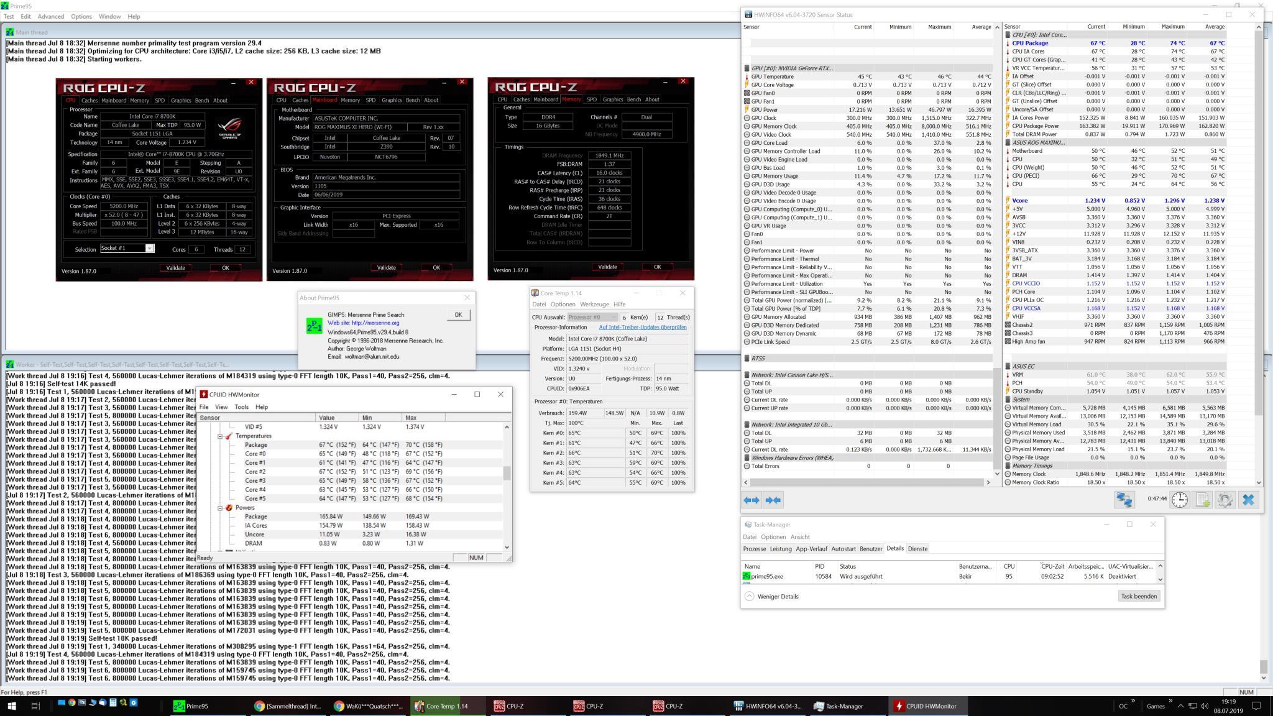Image resolution: width=1273 pixels, height=716 pixels.
Task: Select prime95.exe process name in Task-Manager
Action: pos(766,577)
